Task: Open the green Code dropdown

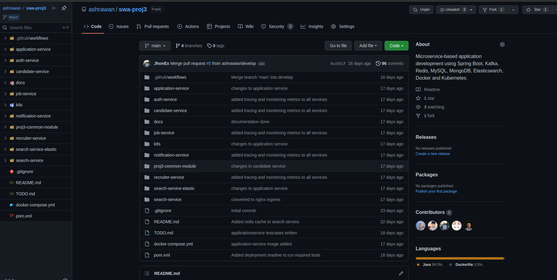Action: [396, 45]
